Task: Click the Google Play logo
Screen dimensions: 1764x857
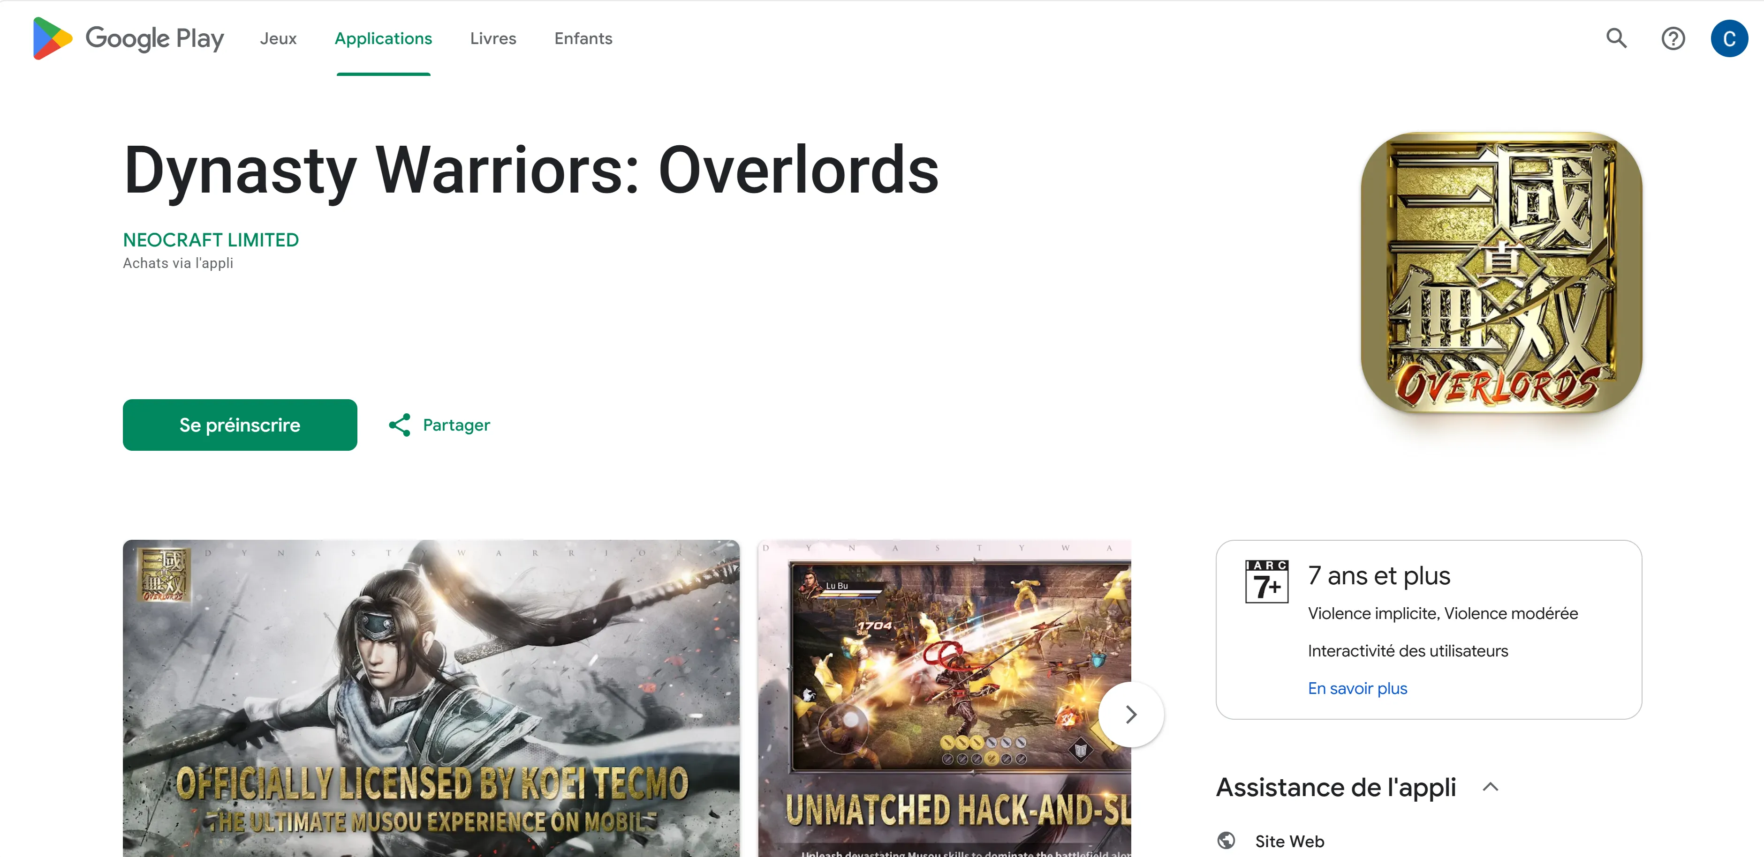Action: click(128, 38)
